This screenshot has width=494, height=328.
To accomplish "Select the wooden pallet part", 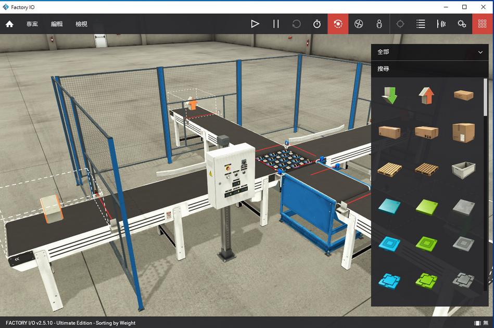I will click(x=389, y=169).
